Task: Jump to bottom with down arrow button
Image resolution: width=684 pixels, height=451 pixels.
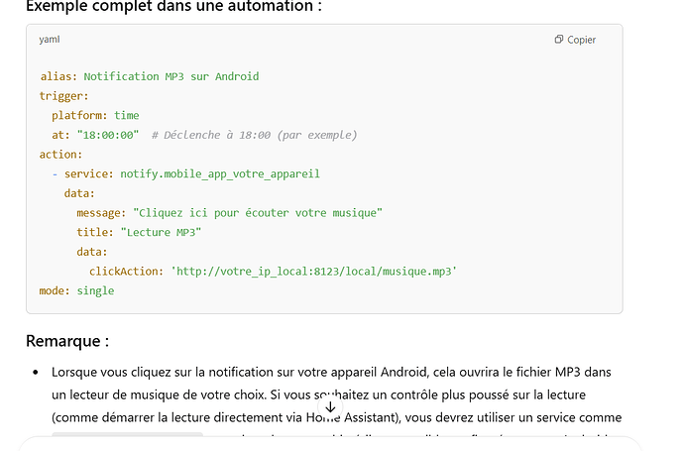Action: (x=330, y=407)
